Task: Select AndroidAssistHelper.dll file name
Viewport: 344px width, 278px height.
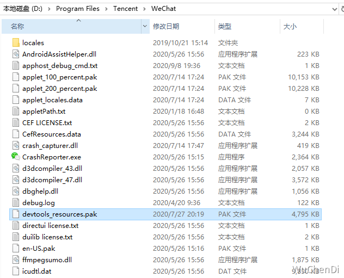Action: point(59,54)
